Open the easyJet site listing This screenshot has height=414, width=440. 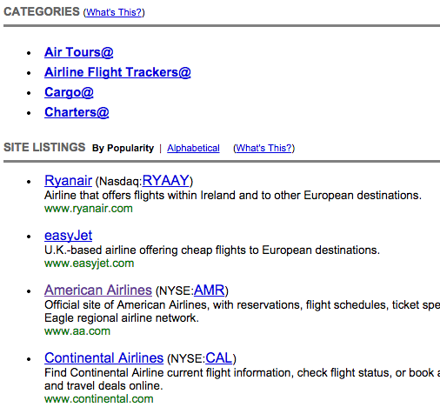pyautogui.click(x=68, y=236)
